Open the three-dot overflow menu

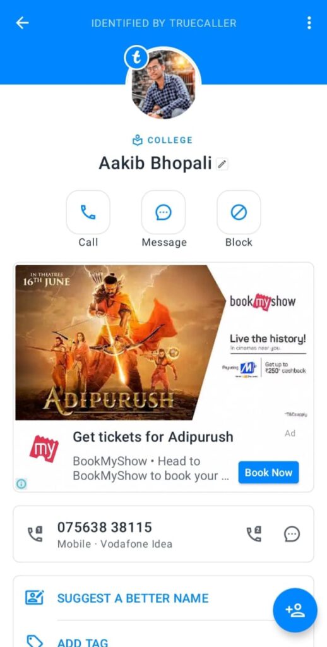[309, 23]
